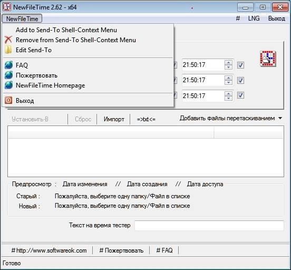Click the Установить-В button
Viewport: 291px width, 270px height.
(x=30, y=119)
